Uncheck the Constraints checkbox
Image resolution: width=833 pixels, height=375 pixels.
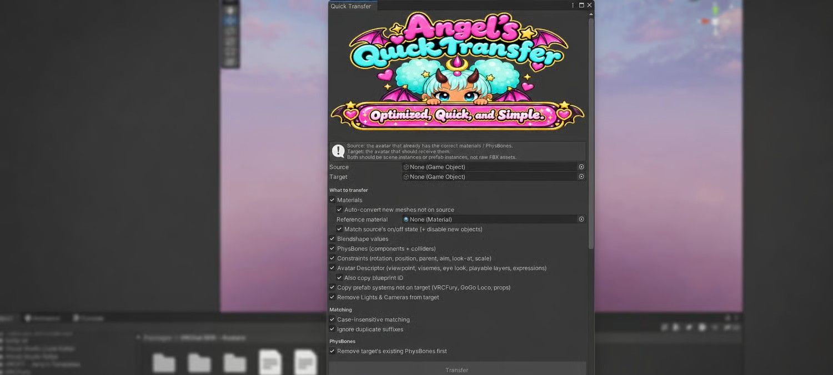point(332,258)
